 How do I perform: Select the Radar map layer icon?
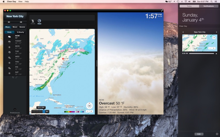(x=39, y=22)
